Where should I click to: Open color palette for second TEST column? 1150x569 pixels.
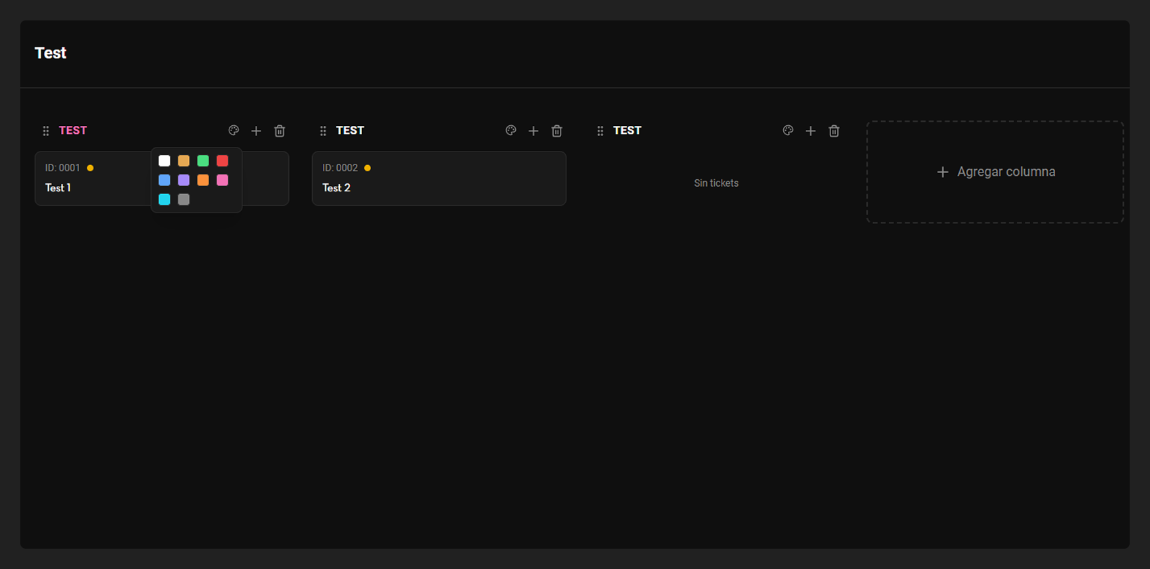pos(511,131)
